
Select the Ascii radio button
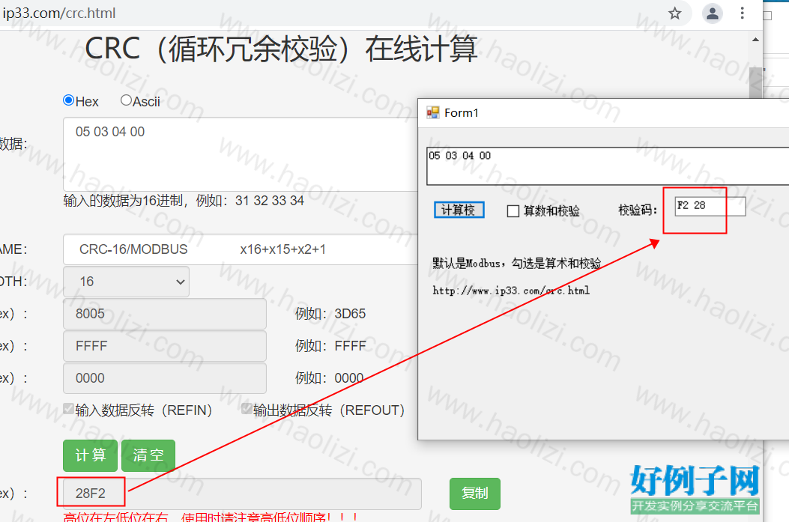point(126,100)
